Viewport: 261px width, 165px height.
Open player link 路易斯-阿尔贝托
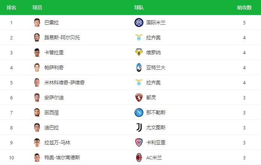tap(62, 37)
